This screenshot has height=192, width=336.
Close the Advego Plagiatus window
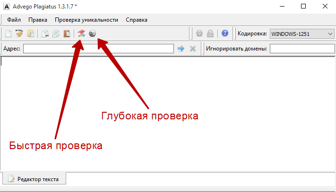[x=325, y=7]
